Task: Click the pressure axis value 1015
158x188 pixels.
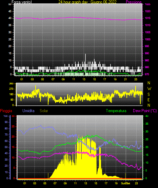Action: coord(147,18)
